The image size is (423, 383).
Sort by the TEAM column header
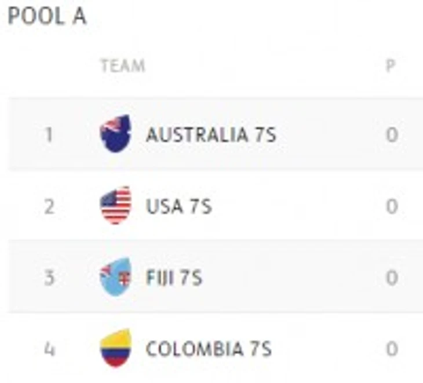[x=122, y=65]
